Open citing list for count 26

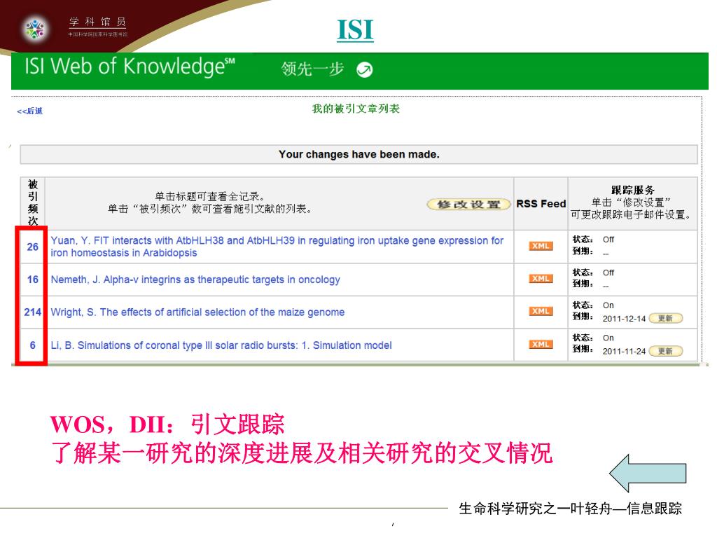point(32,247)
